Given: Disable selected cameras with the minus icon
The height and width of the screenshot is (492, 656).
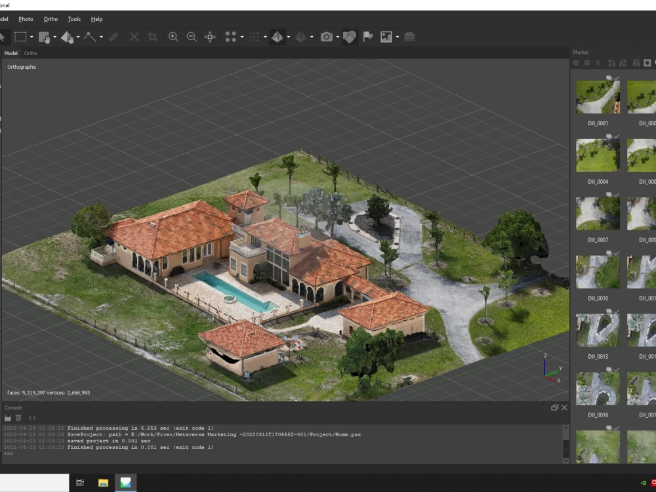Looking at the screenshot, I should [x=586, y=62].
